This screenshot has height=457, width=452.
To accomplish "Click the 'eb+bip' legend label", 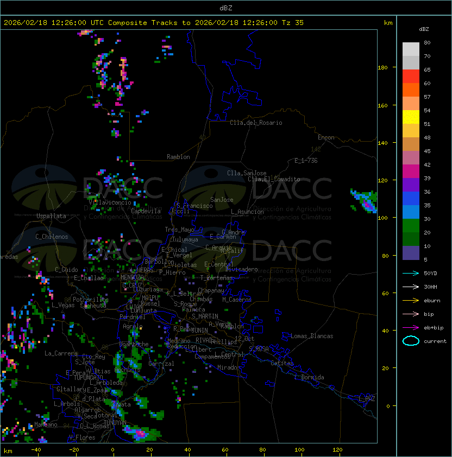I will (x=434, y=328).
